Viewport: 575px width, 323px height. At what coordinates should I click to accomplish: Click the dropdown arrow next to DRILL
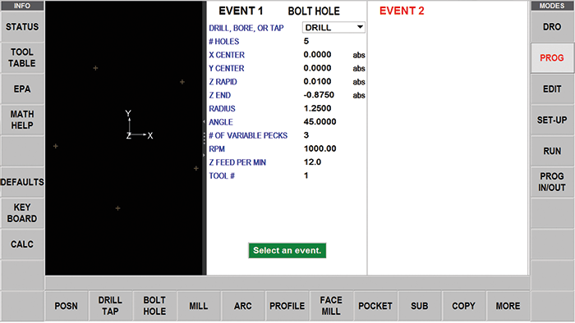pyautogui.click(x=360, y=27)
